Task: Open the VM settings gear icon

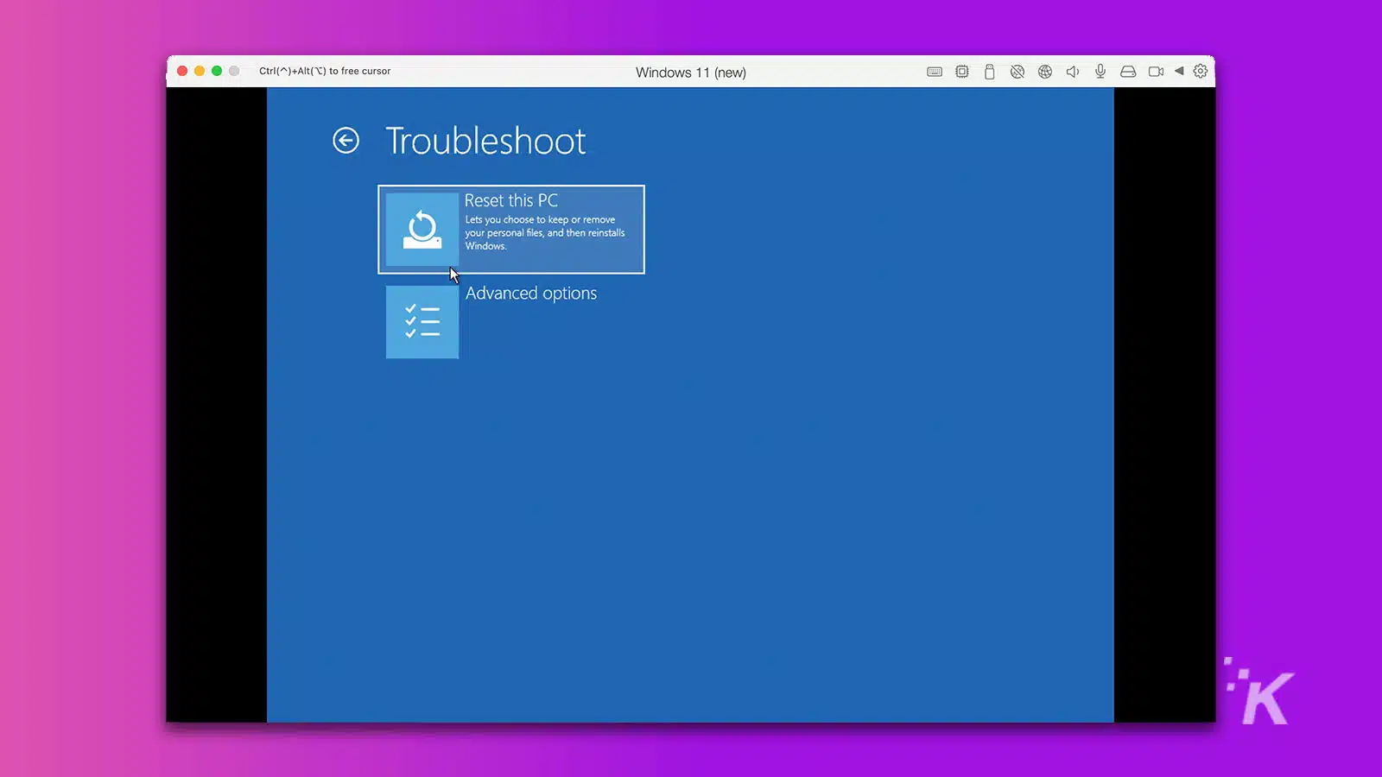Action: (1201, 72)
